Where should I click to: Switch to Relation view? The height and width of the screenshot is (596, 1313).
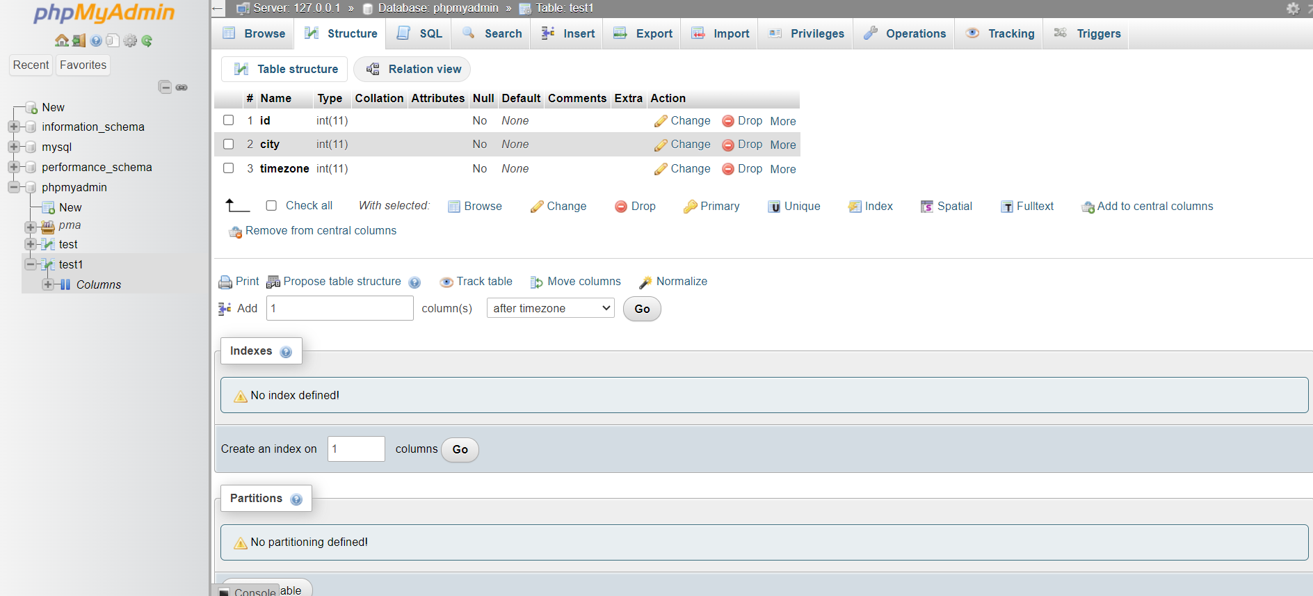coord(412,69)
